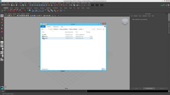Activate the Rotate tool in toolbox
The height and width of the screenshot is (95, 170).
coord(2,29)
